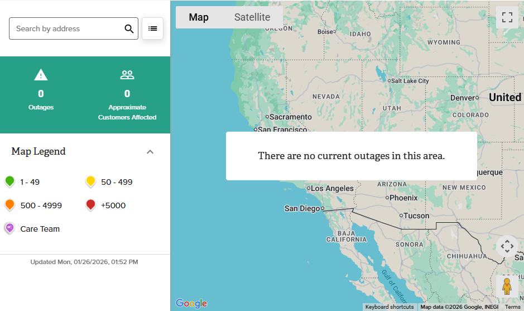Screen dimensions: 524x311
Task: Click the ARIZONA state label
Action: coord(392,184)
